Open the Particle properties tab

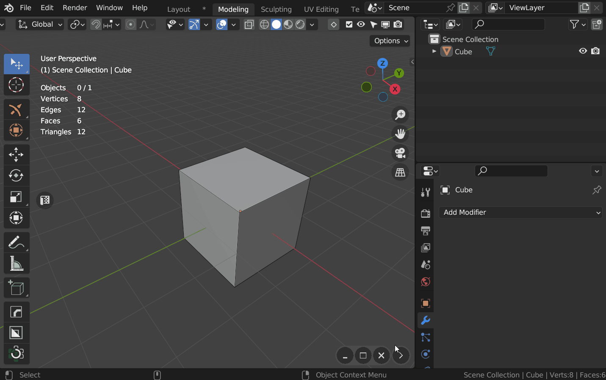(426, 338)
